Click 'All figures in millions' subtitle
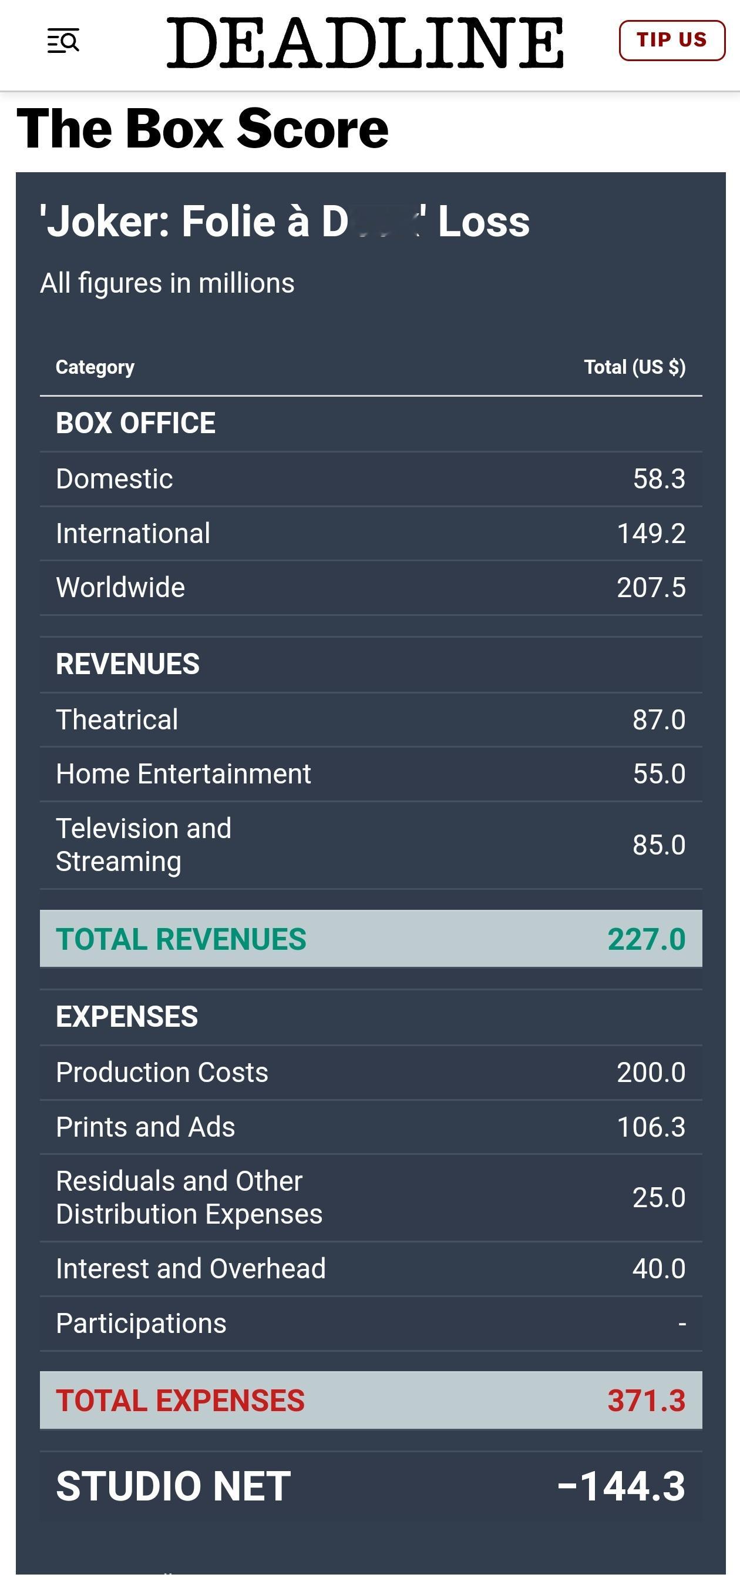 pos(167,283)
